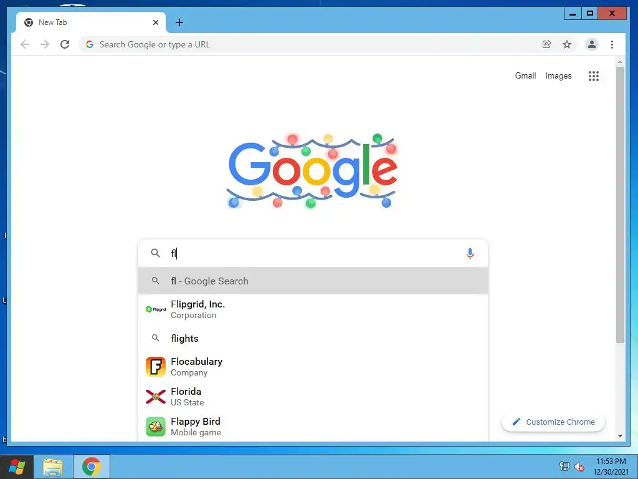Viewport: 638px width, 479px height.
Task: Click the network tray icon
Action: click(x=564, y=467)
